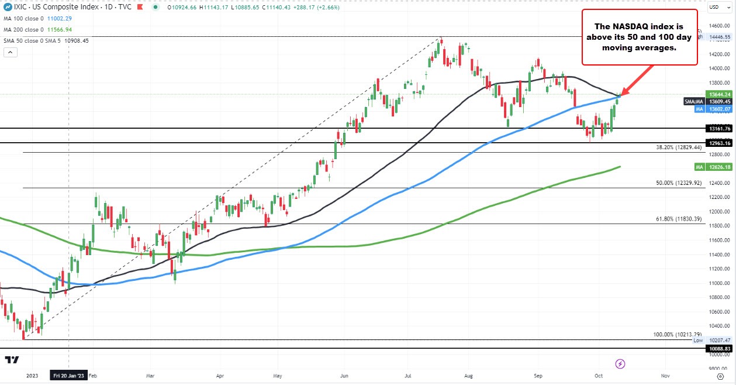Click the open price O10924.66

pos(182,7)
